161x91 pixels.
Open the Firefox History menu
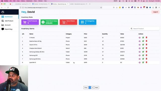tap(23, 1)
